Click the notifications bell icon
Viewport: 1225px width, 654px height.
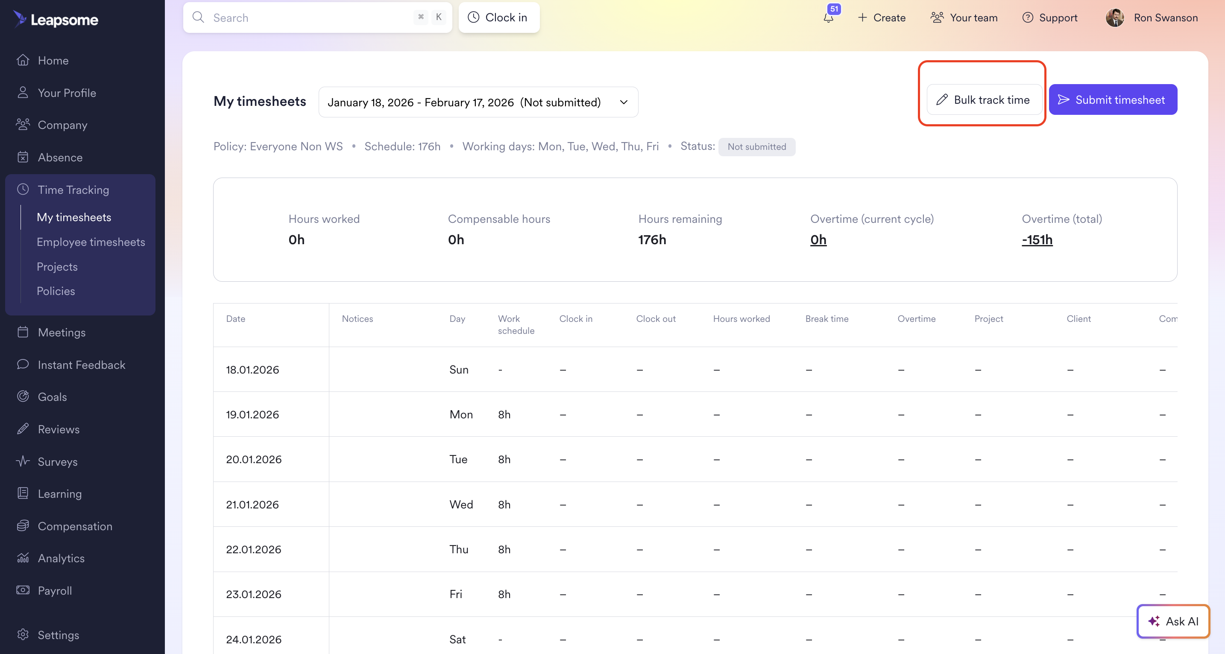pyautogui.click(x=828, y=18)
